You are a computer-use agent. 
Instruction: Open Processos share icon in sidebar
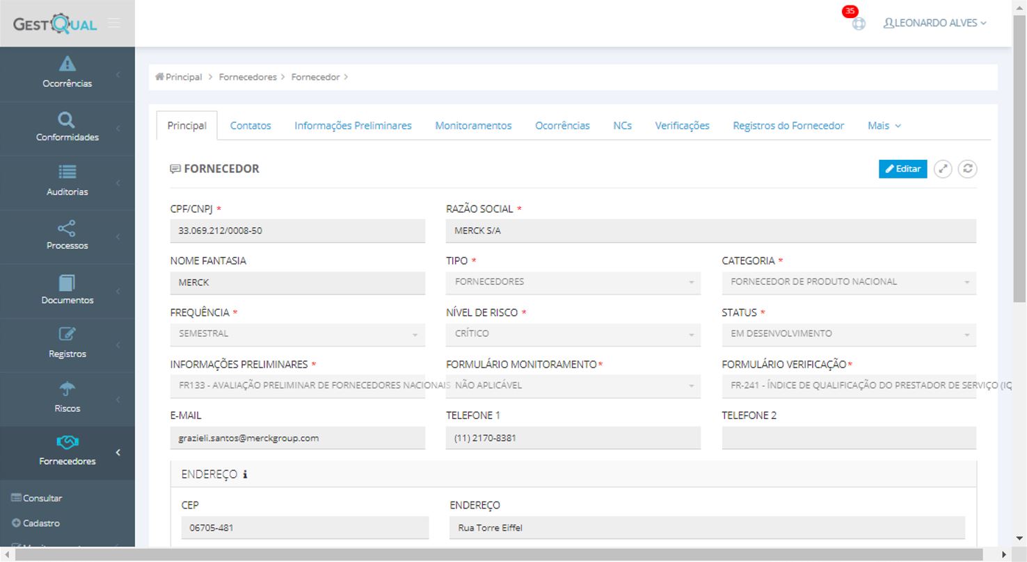[x=67, y=227]
